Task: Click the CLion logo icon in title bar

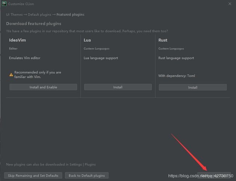Action: pos(4,4)
